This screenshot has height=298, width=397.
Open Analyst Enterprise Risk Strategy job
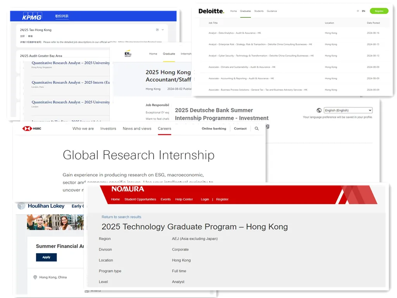point(260,44)
